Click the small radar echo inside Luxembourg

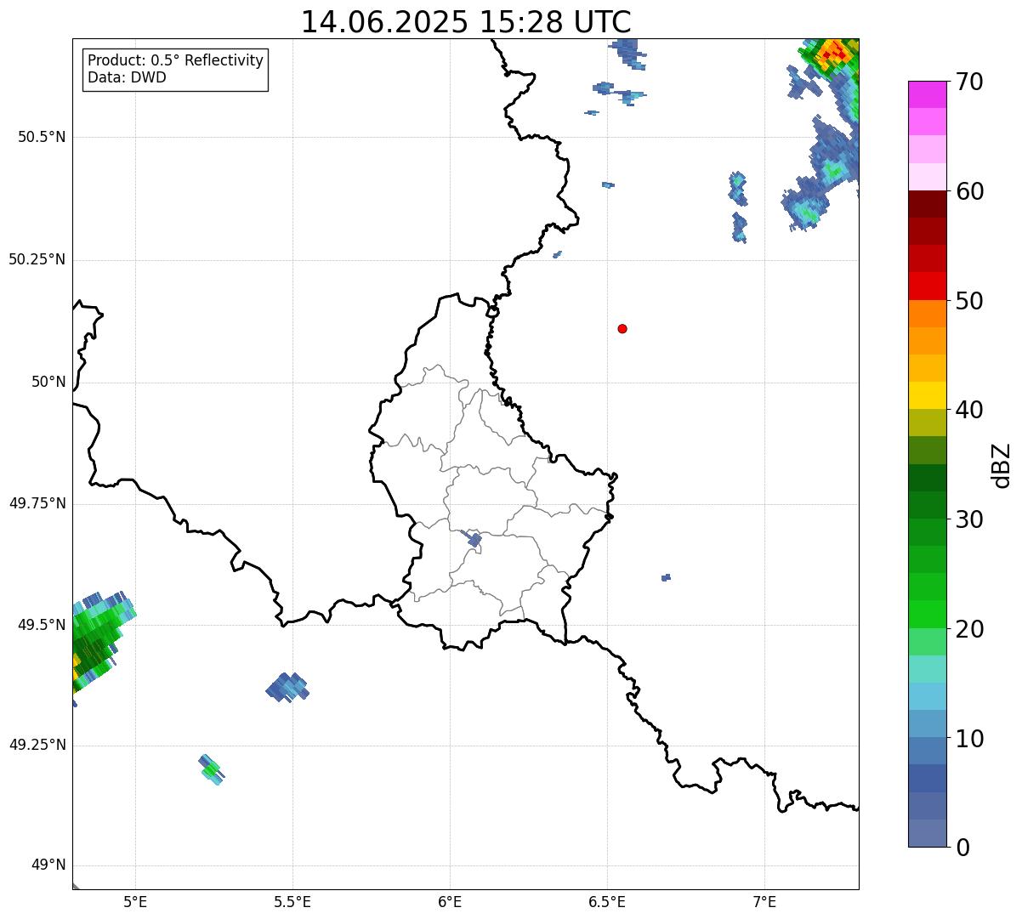coord(474,539)
